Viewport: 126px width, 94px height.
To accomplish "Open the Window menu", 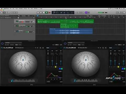I will click(36, 9).
